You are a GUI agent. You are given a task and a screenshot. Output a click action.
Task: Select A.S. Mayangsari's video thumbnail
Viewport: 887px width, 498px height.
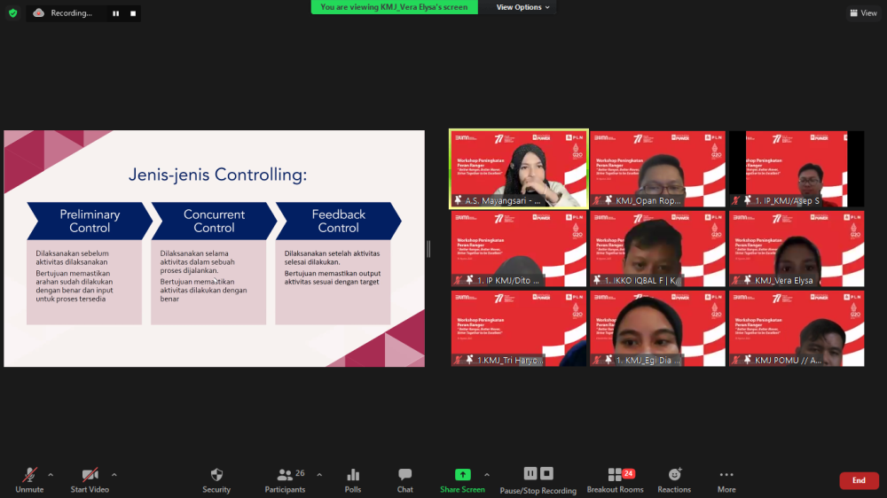click(519, 169)
